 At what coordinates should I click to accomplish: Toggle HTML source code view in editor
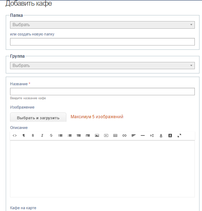(x=15, y=135)
